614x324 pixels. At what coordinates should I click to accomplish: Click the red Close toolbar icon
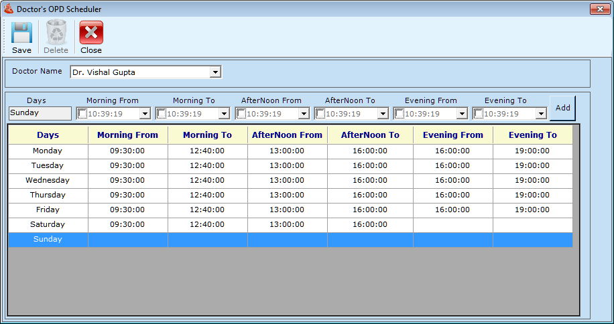(91, 33)
